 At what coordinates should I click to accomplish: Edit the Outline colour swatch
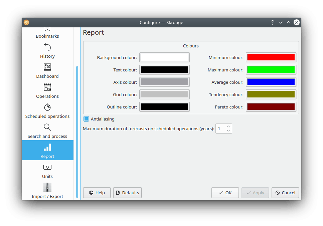click(164, 107)
